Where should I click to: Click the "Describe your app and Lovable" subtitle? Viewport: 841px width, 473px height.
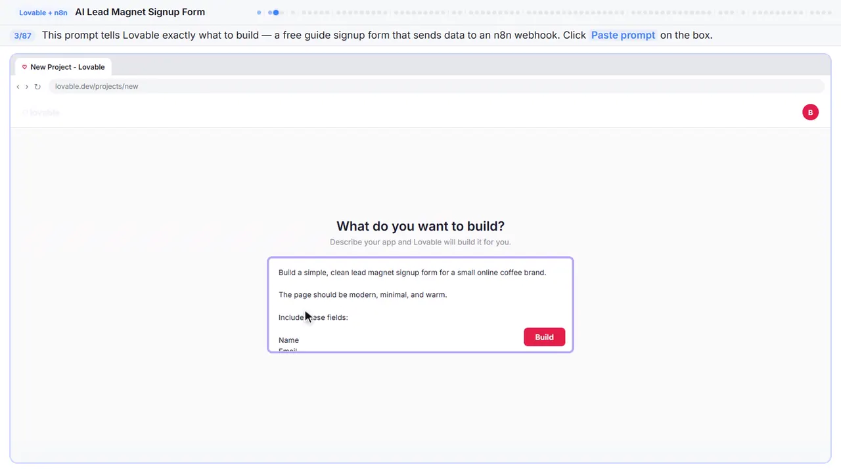point(420,242)
